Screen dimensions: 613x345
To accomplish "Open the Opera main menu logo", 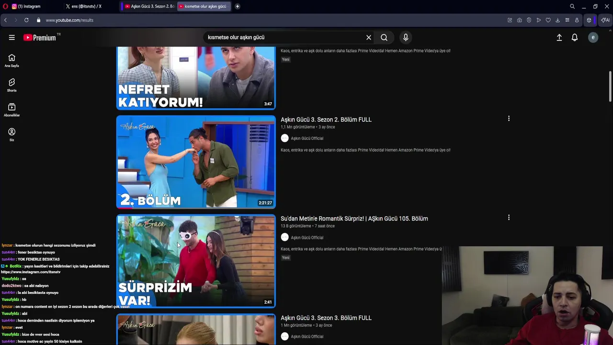I will 5,6.
